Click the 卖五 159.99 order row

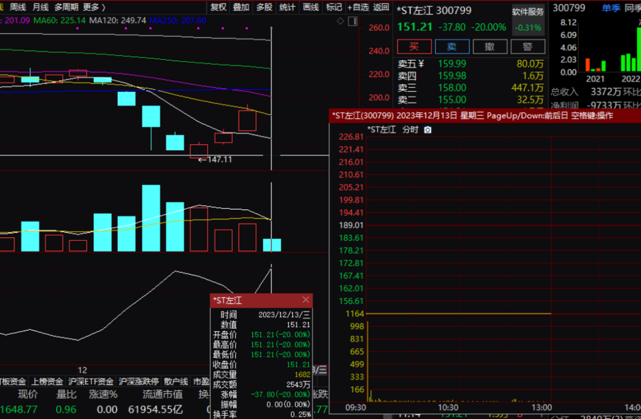(471, 64)
